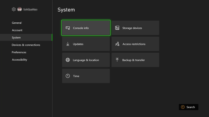Go to Devices & connections settings
Image resolution: width=209 pixels, height=117 pixels.
(x=26, y=45)
